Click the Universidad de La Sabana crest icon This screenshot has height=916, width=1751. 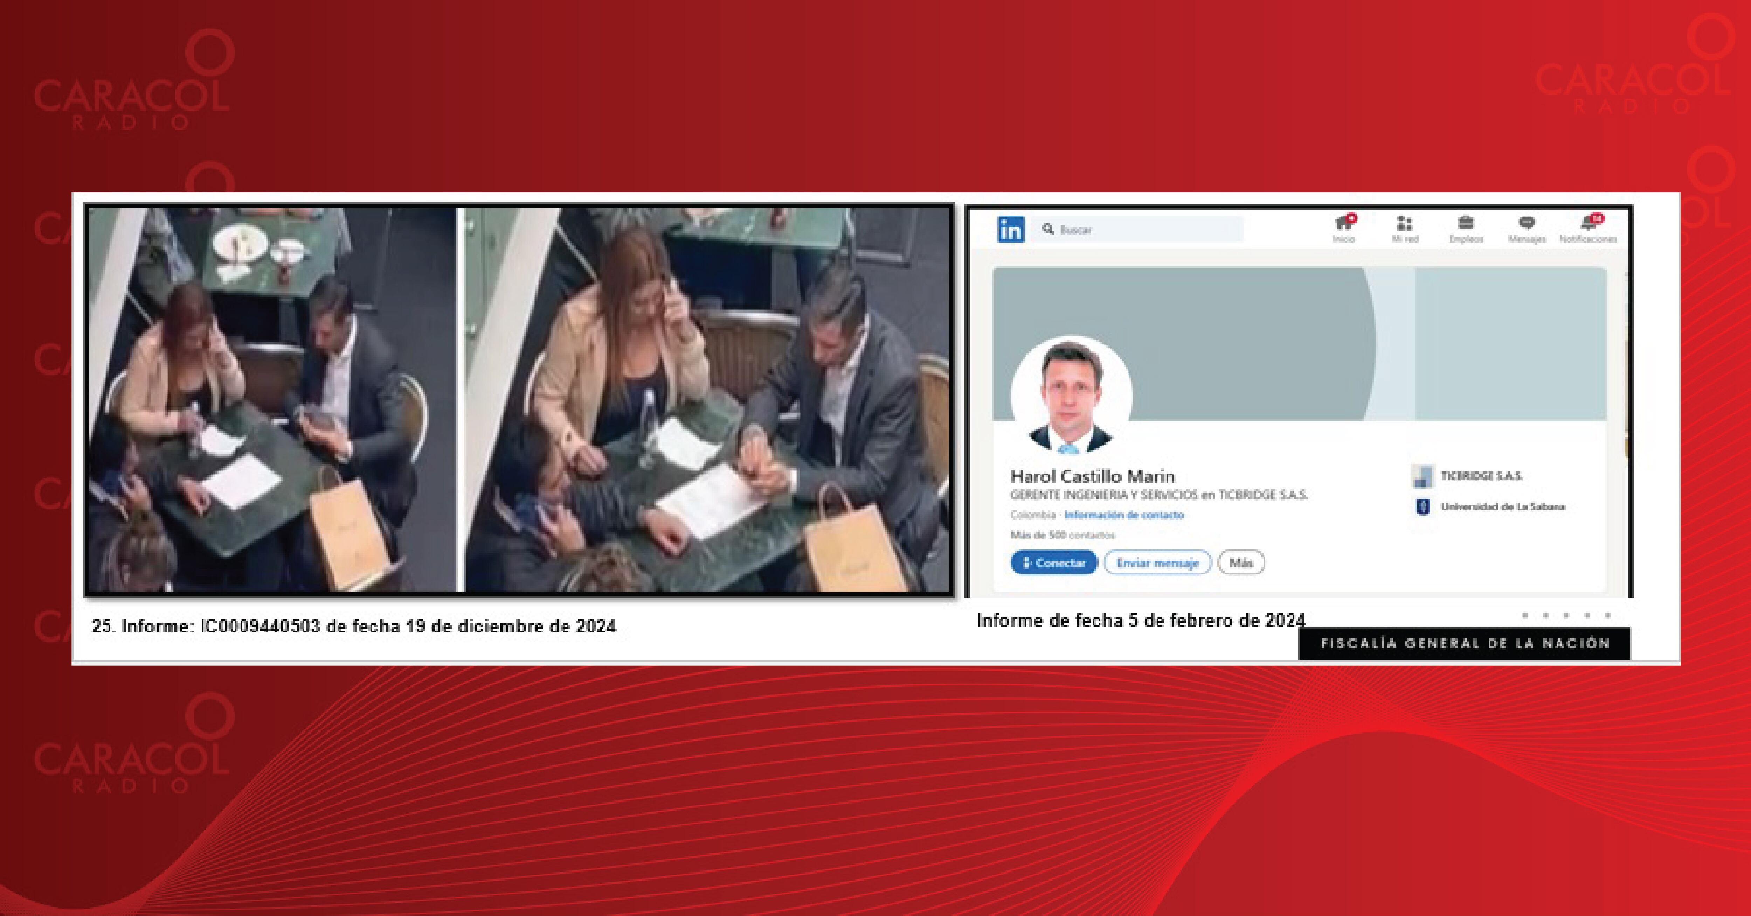[x=1422, y=507]
